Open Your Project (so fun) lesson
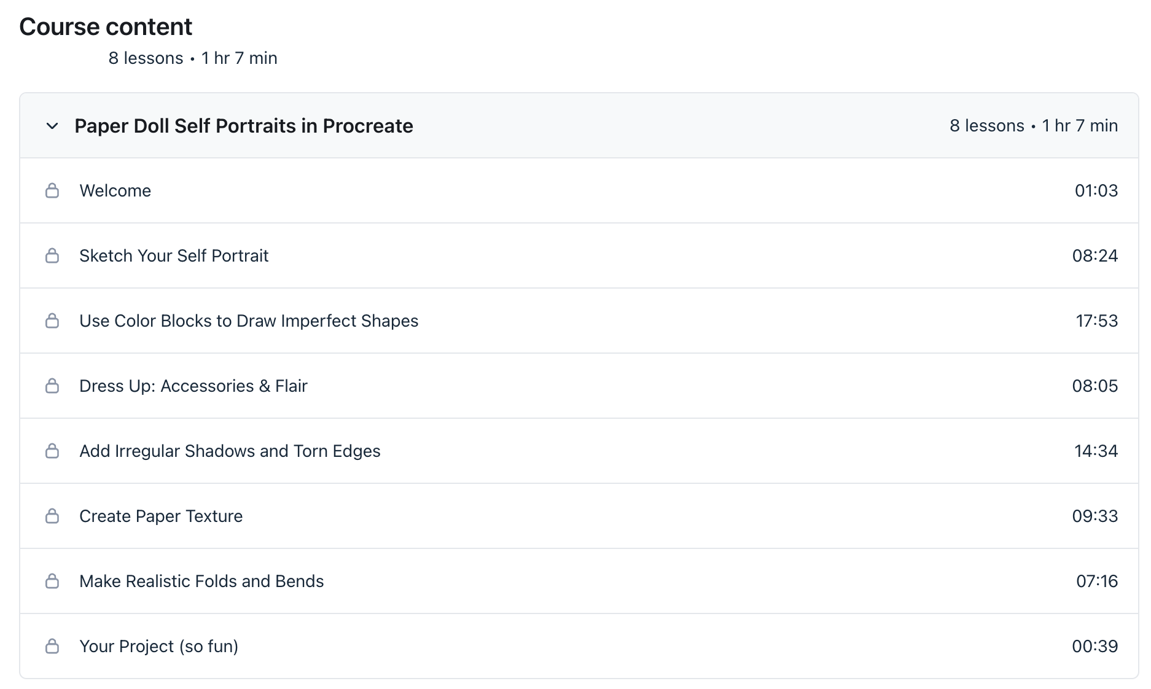The width and height of the screenshot is (1151, 689). click(579, 646)
